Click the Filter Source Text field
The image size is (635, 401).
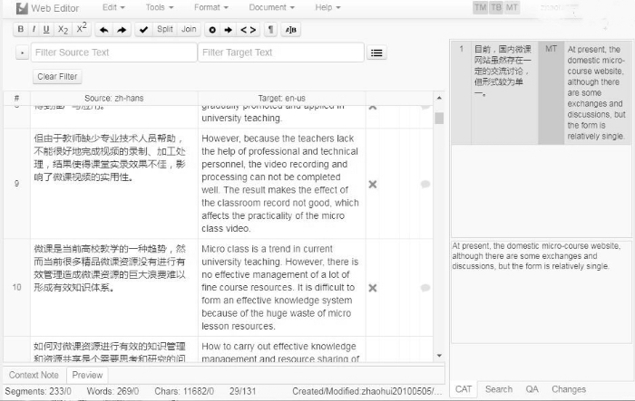click(x=113, y=53)
